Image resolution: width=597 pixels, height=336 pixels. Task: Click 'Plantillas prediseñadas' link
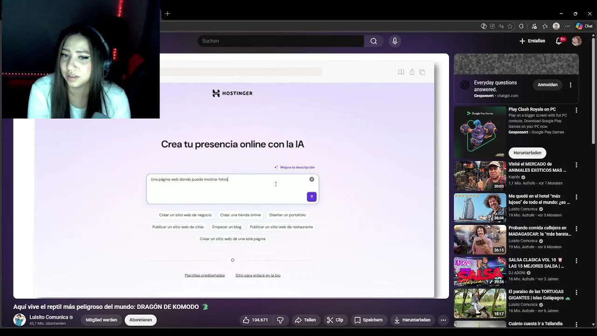(x=205, y=275)
